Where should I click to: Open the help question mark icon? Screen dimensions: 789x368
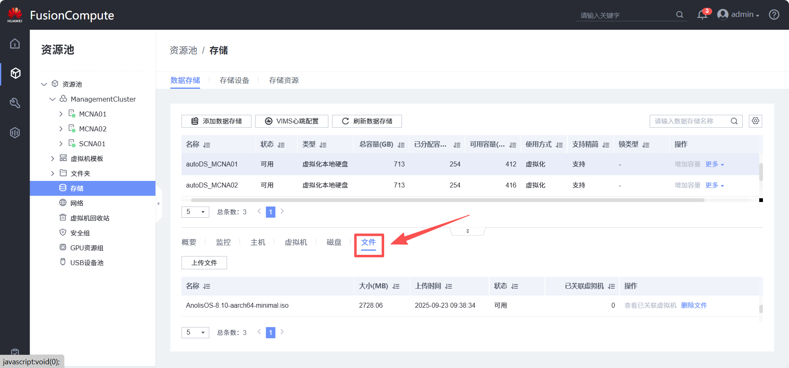click(x=774, y=14)
